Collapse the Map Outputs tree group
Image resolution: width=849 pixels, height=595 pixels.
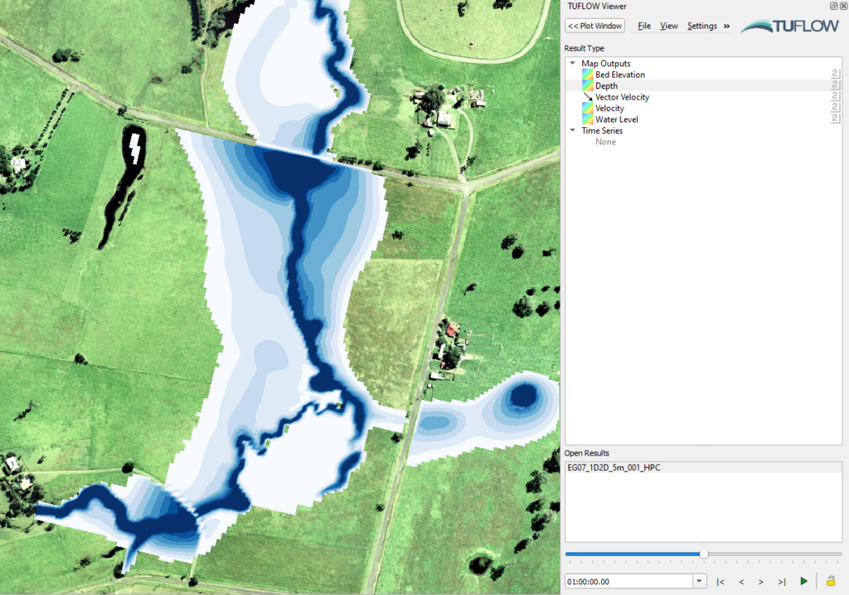[572, 64]
